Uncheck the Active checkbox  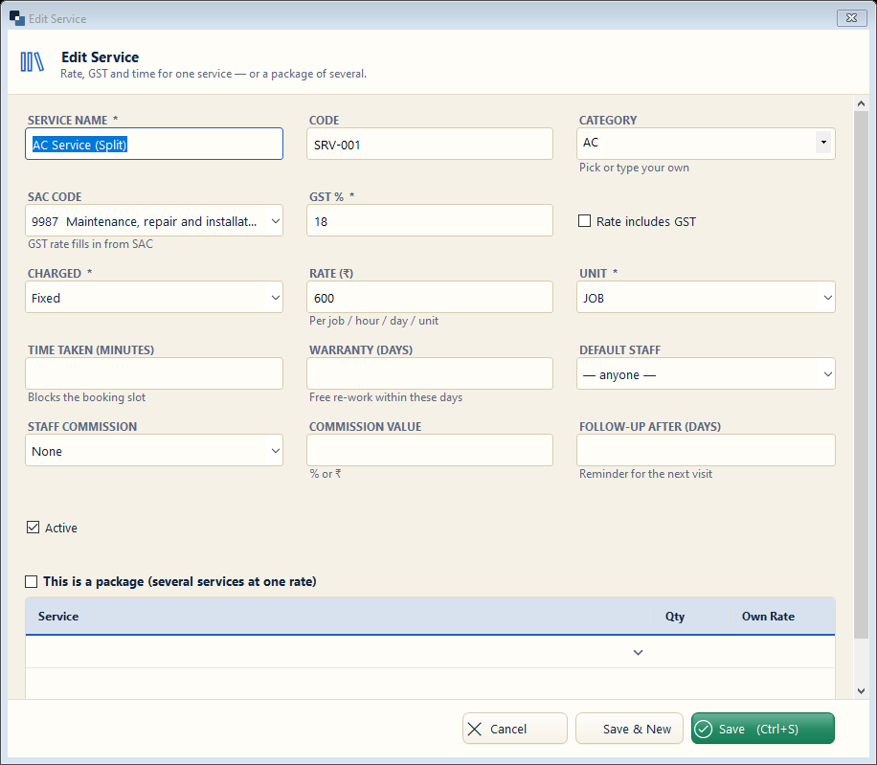click(x=33, y=528)
